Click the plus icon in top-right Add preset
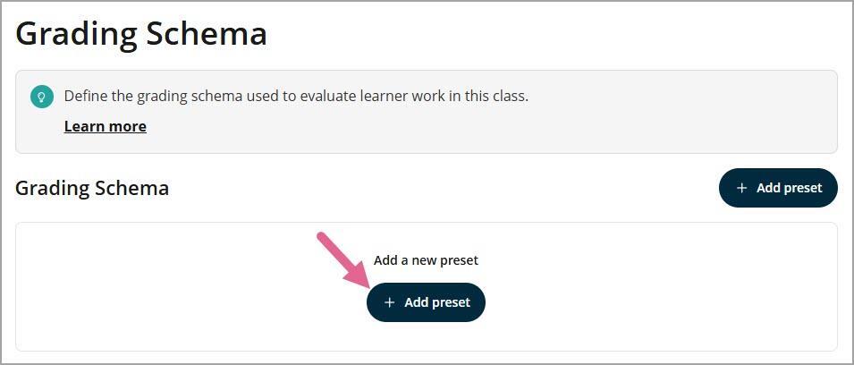The width and height of the screenshot is (854, 365). (741, 188)
